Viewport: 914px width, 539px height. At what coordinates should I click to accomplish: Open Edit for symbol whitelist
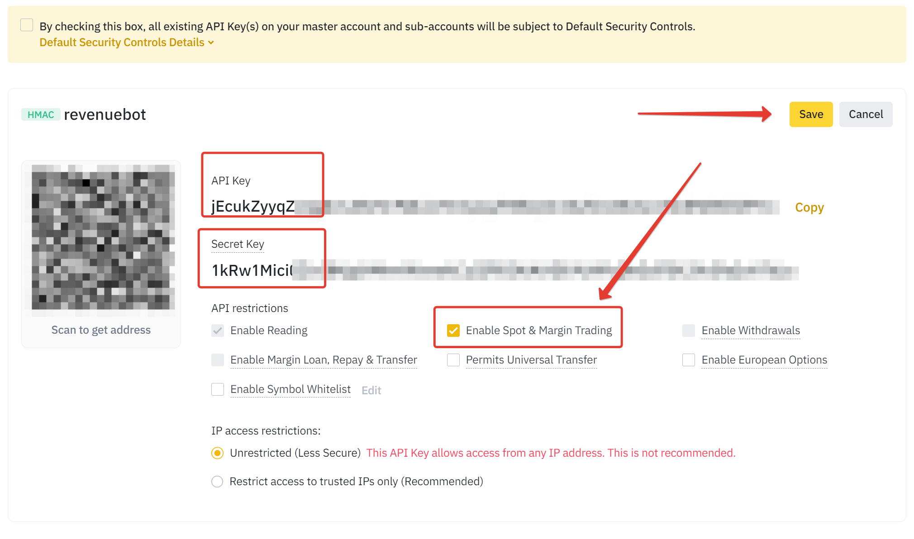coord(371,390)
